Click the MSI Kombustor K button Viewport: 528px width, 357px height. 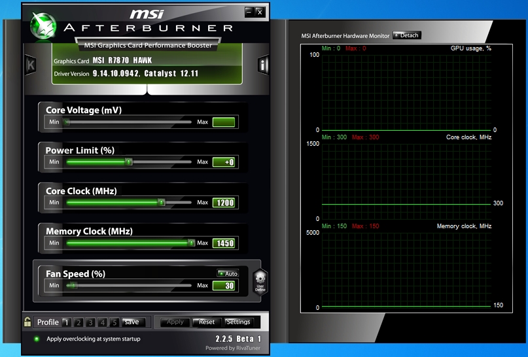click(31, 64)
